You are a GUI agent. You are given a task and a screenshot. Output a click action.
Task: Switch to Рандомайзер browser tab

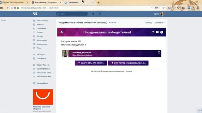(46, 3)
